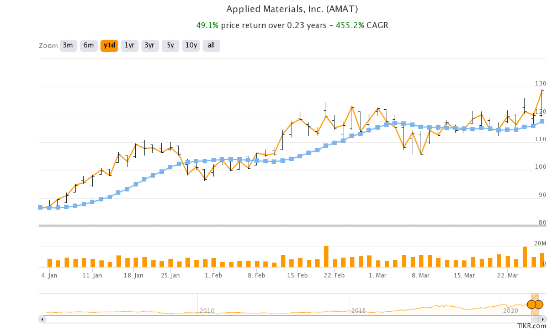Switch zoom to 3yr
The height and width of the screenshot is (331, 552).
(x=150, y=46)
